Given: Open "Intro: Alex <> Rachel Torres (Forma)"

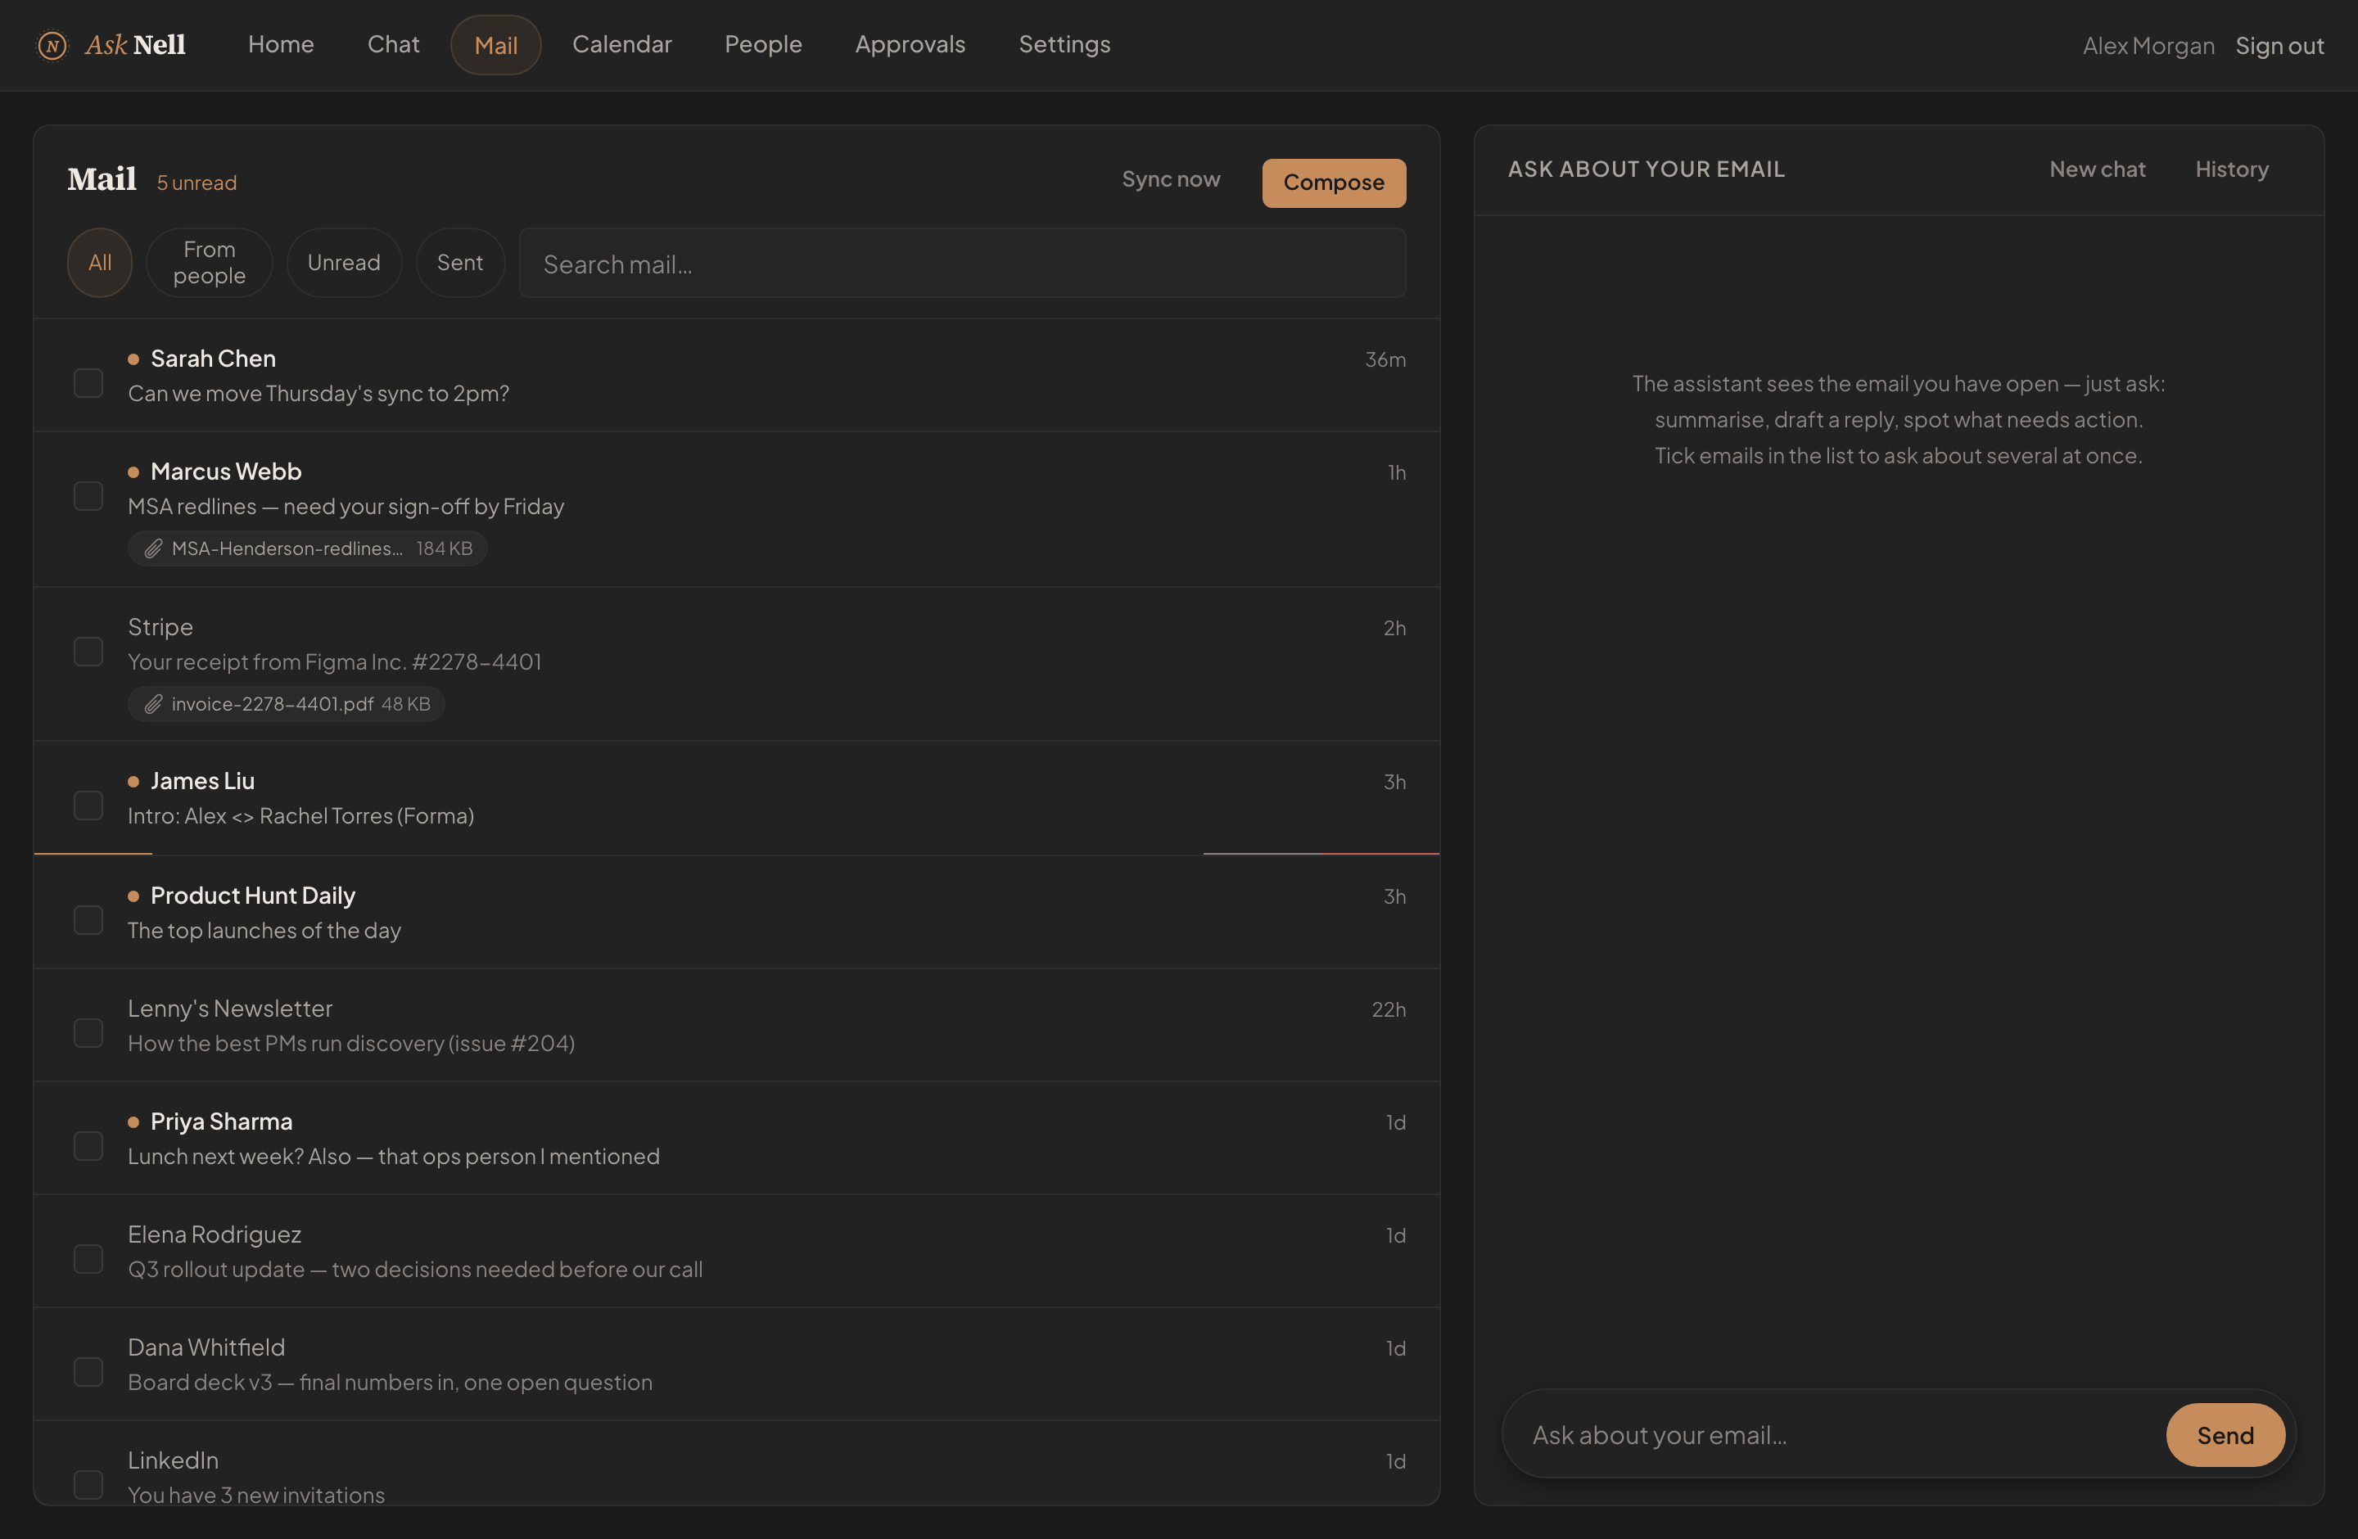Looking at the screenshot, I should pos(300,816).
